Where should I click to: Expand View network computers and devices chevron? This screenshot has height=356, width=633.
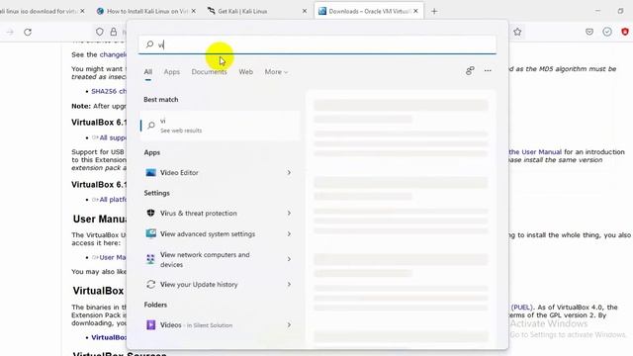[289, 259]
